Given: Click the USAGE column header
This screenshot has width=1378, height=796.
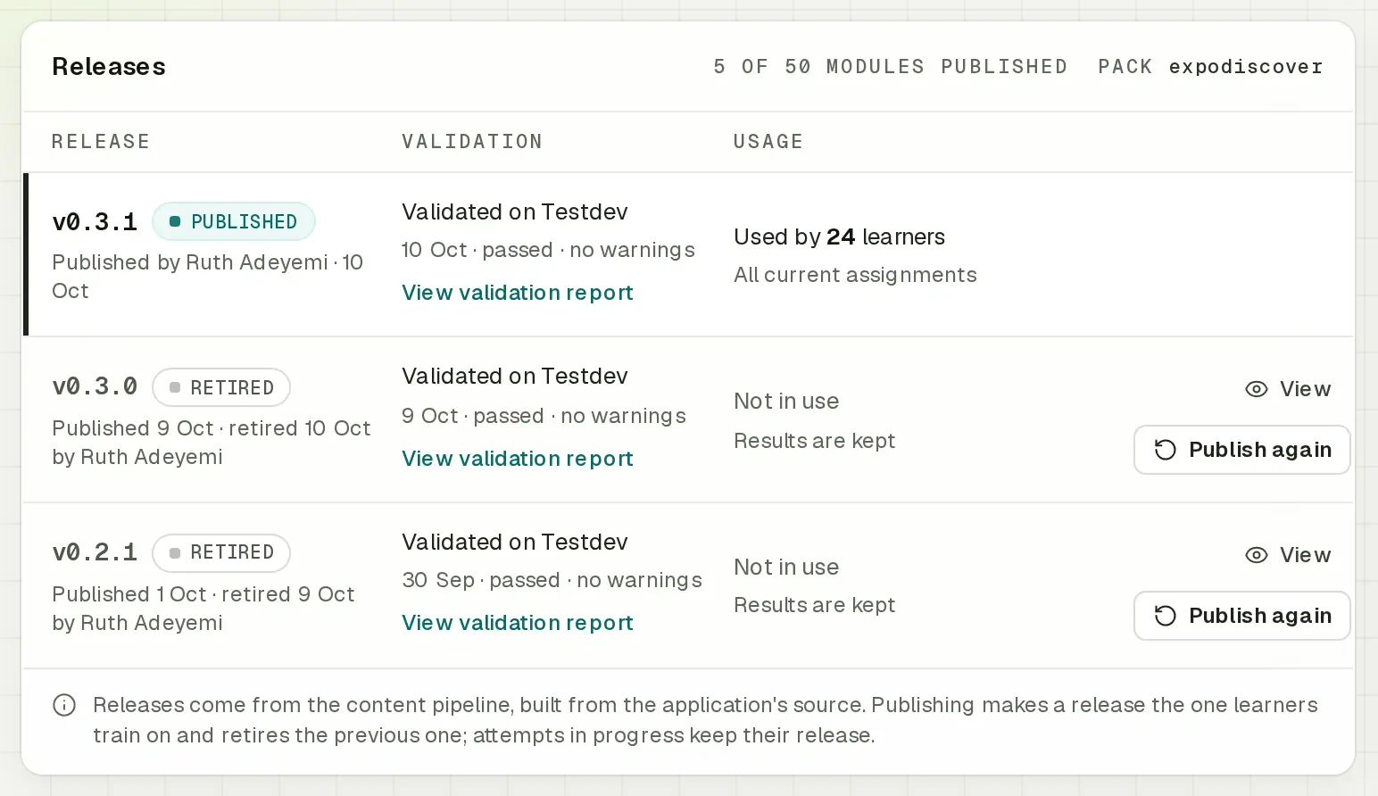Looking at the screenshot, I should [x=768, y=141].
